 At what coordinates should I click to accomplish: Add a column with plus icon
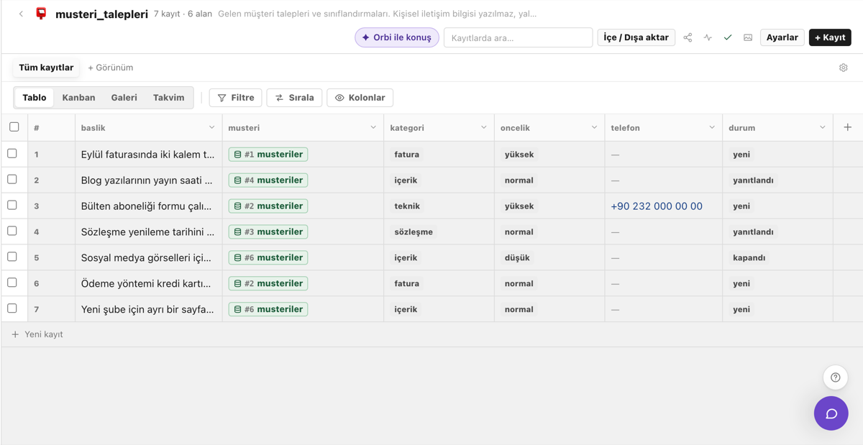coord(847,127)
